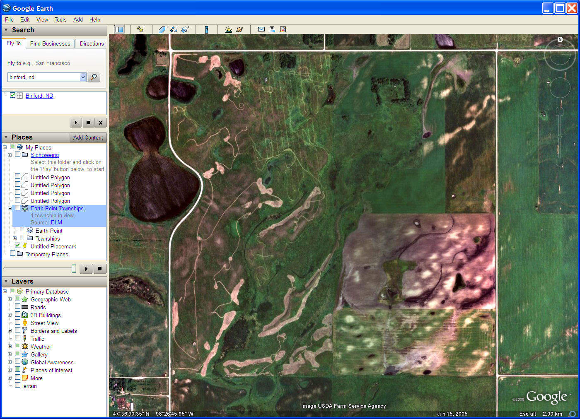Switch between Sky and Earth planet icon
Viewport: 580px width, 419px height.
239,29
